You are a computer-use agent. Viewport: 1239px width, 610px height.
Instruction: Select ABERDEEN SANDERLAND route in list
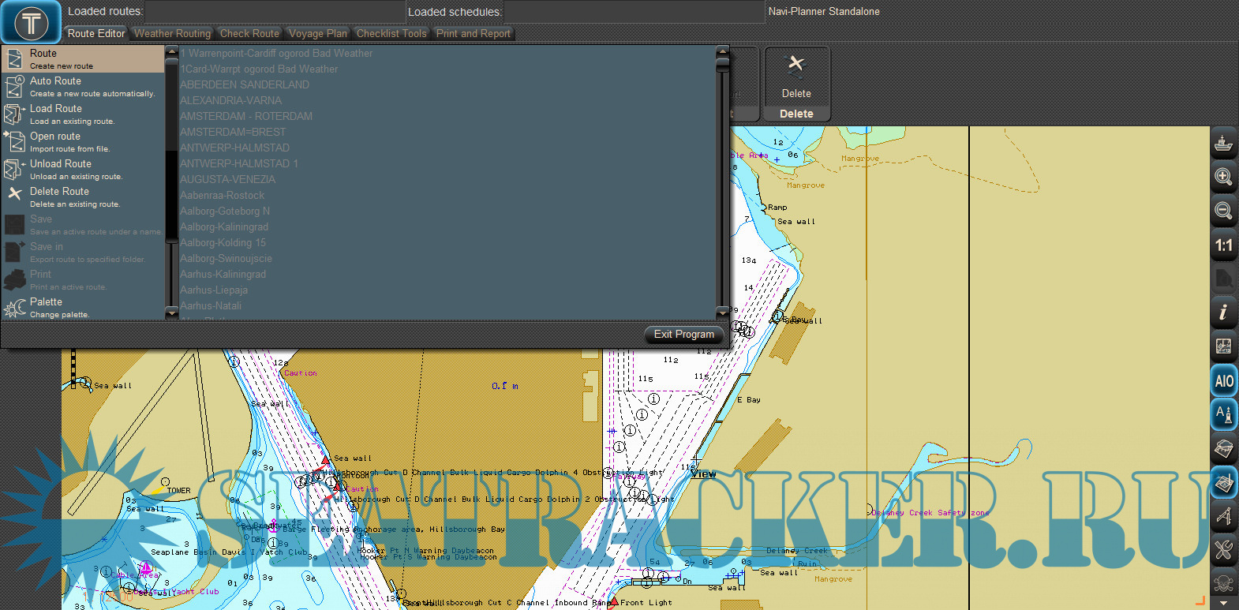click(x=245, y=84)
